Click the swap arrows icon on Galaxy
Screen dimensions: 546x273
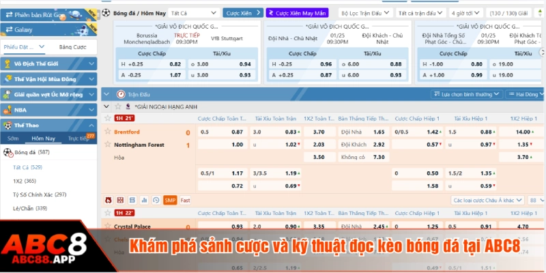coord(9,29)
